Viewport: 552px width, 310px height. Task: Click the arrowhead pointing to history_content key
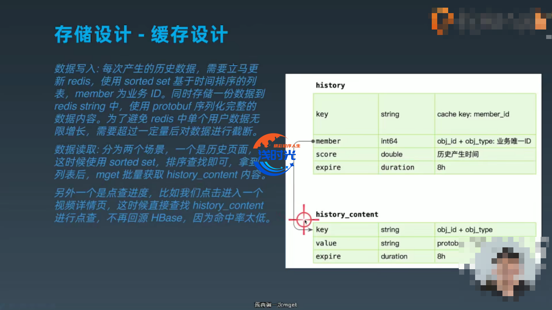pos(310,229)
